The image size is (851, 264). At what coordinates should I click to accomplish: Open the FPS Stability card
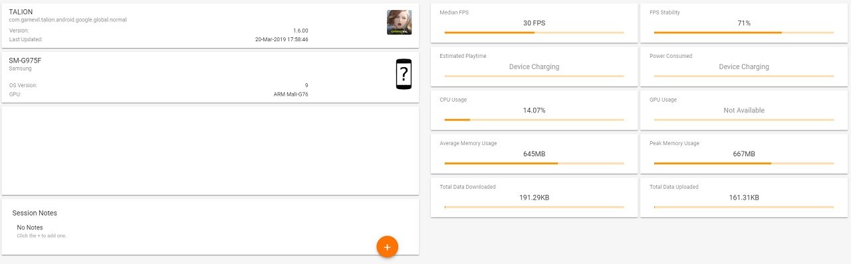(744, 23)
